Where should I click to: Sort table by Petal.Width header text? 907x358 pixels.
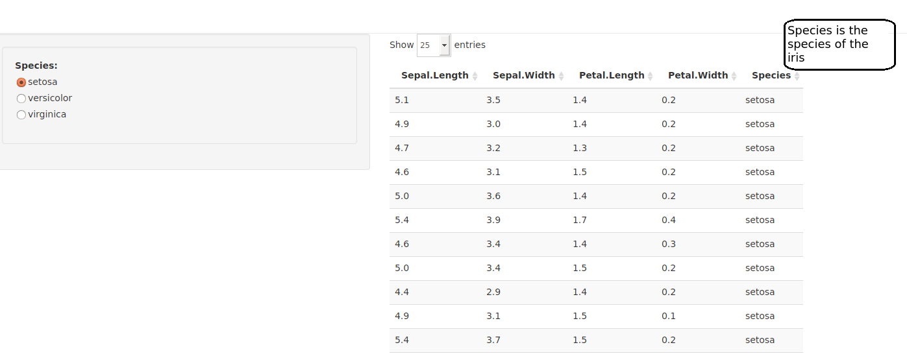(698, 75)
